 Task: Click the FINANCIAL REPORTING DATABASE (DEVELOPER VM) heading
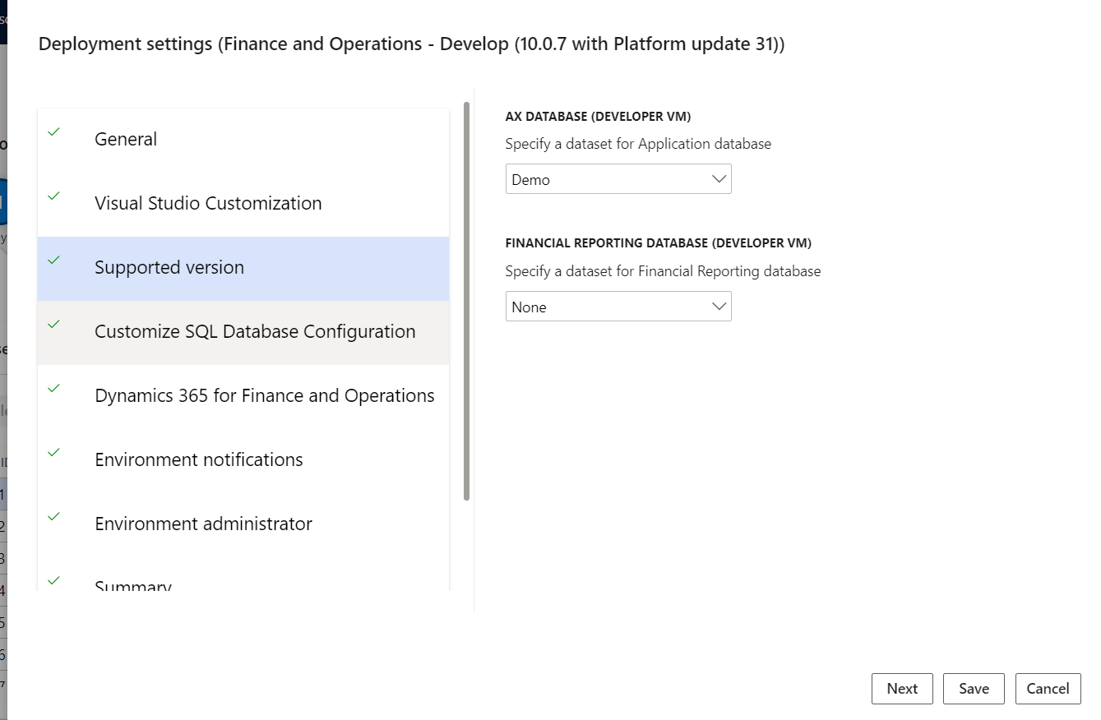point(659,243)
